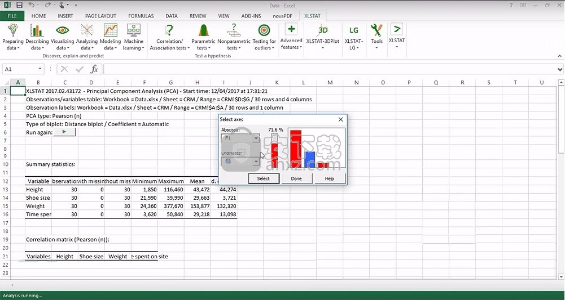
Task: Switch to the novaPDF tab
Action: pos(282,16)
